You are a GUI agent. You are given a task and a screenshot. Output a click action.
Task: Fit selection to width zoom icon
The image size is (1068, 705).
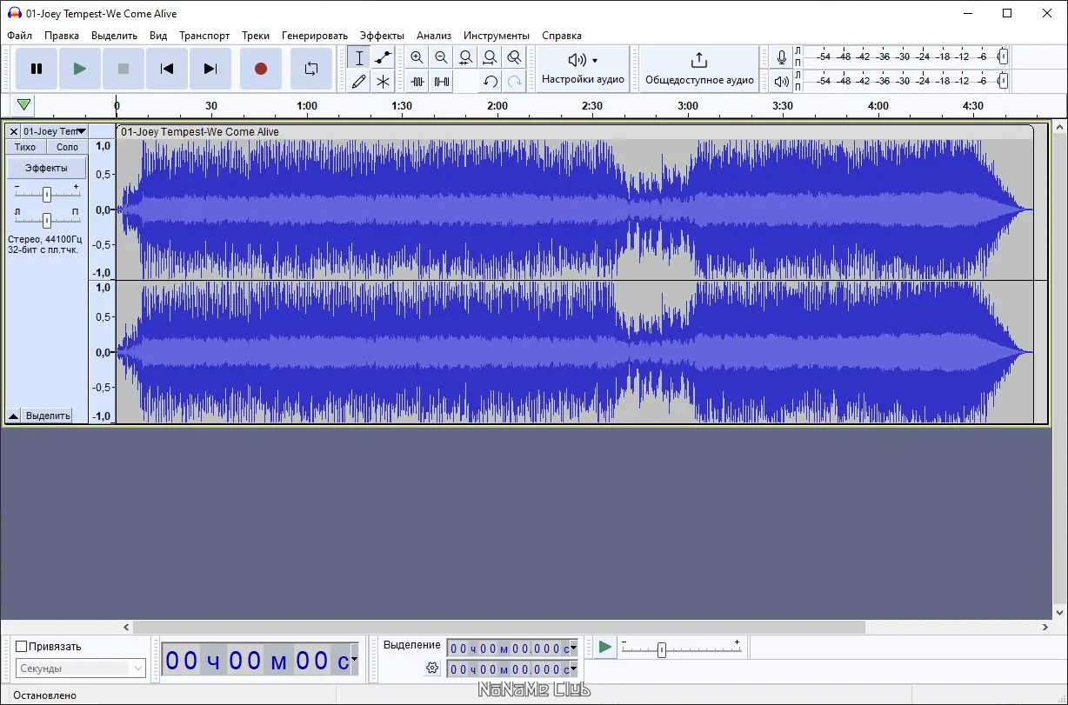point(466,58)
